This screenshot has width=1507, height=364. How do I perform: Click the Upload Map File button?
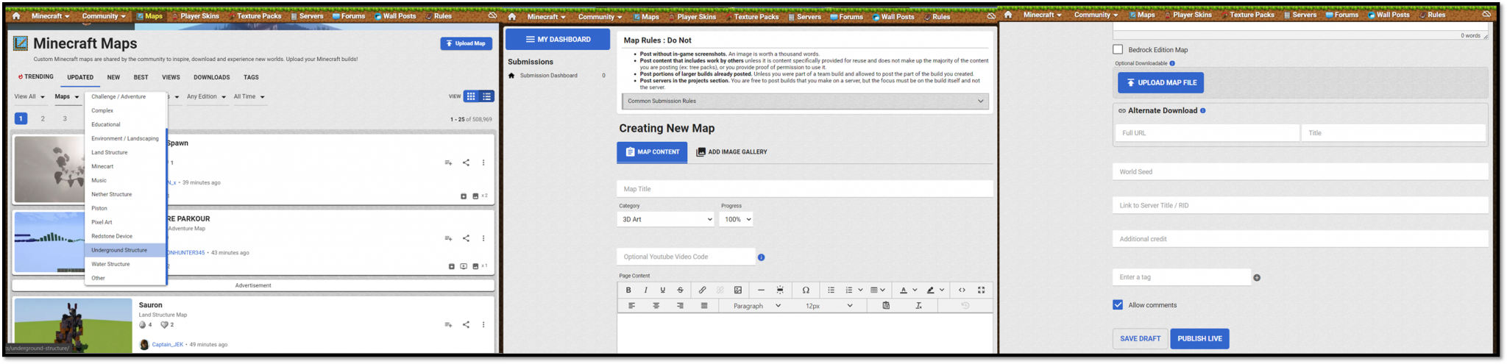[x=1160, y=82]
